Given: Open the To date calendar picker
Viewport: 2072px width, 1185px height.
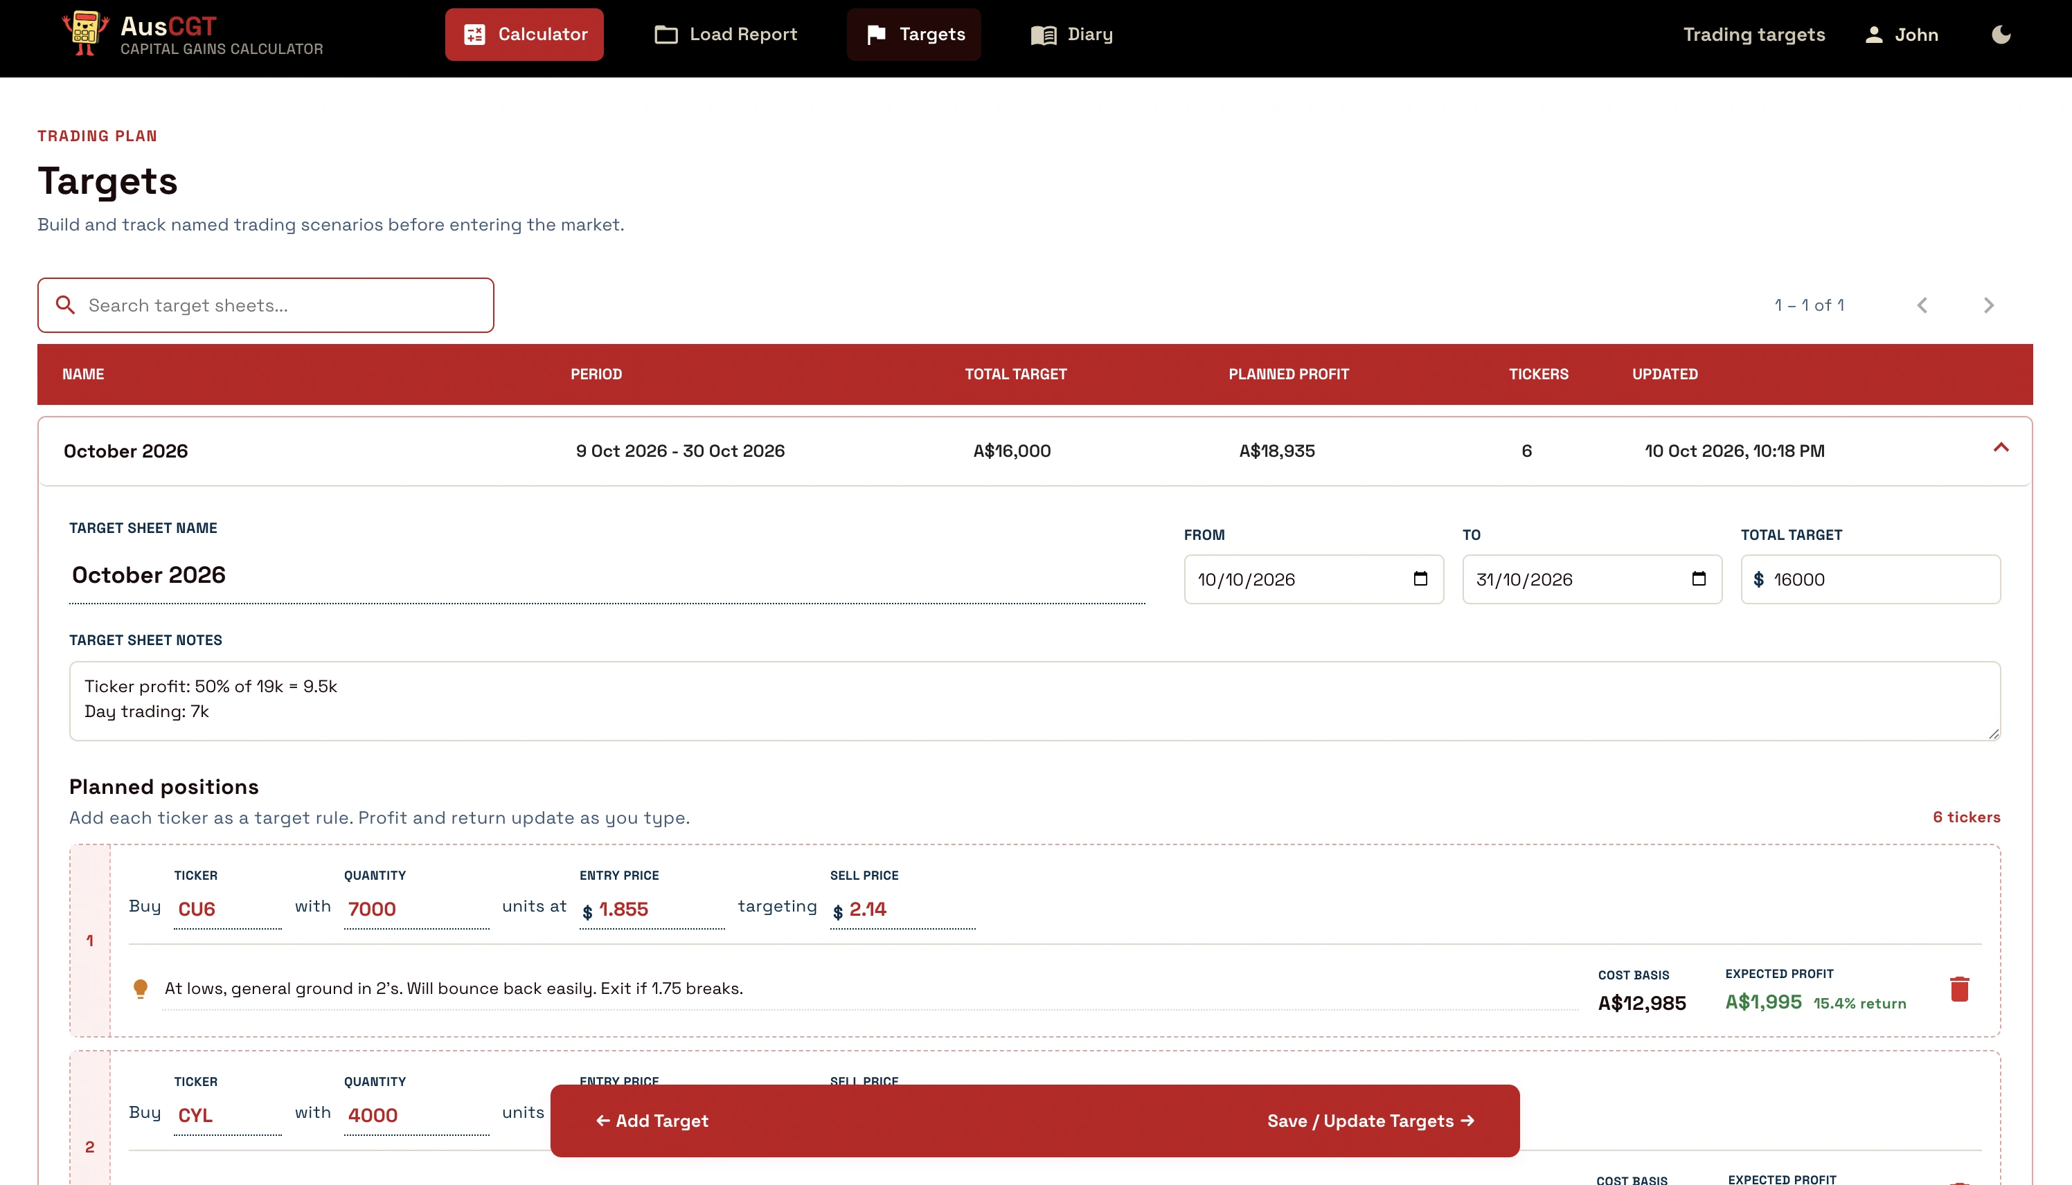Looking at the screenshot, I should (1698, 579).
